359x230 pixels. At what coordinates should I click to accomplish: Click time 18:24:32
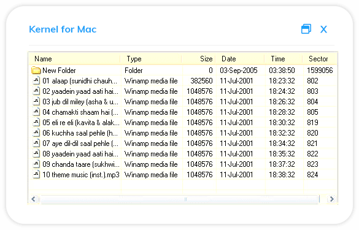[282, 91]
